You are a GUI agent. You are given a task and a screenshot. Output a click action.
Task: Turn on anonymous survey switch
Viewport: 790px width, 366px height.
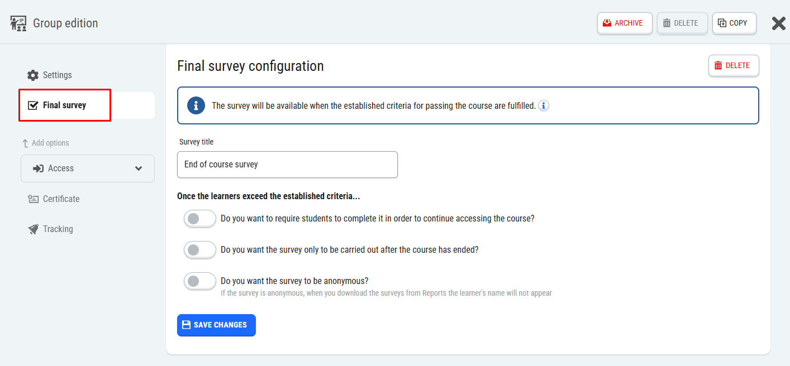point(199,281)
